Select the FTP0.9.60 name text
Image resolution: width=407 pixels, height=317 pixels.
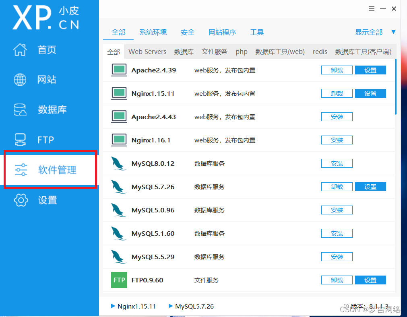(147, 280)
